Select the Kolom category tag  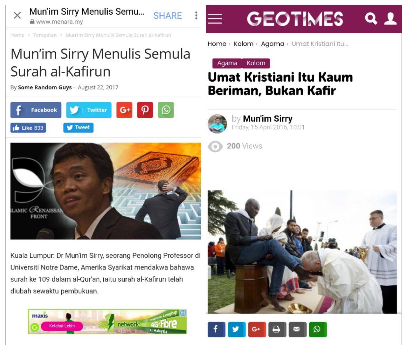point(256,63)
